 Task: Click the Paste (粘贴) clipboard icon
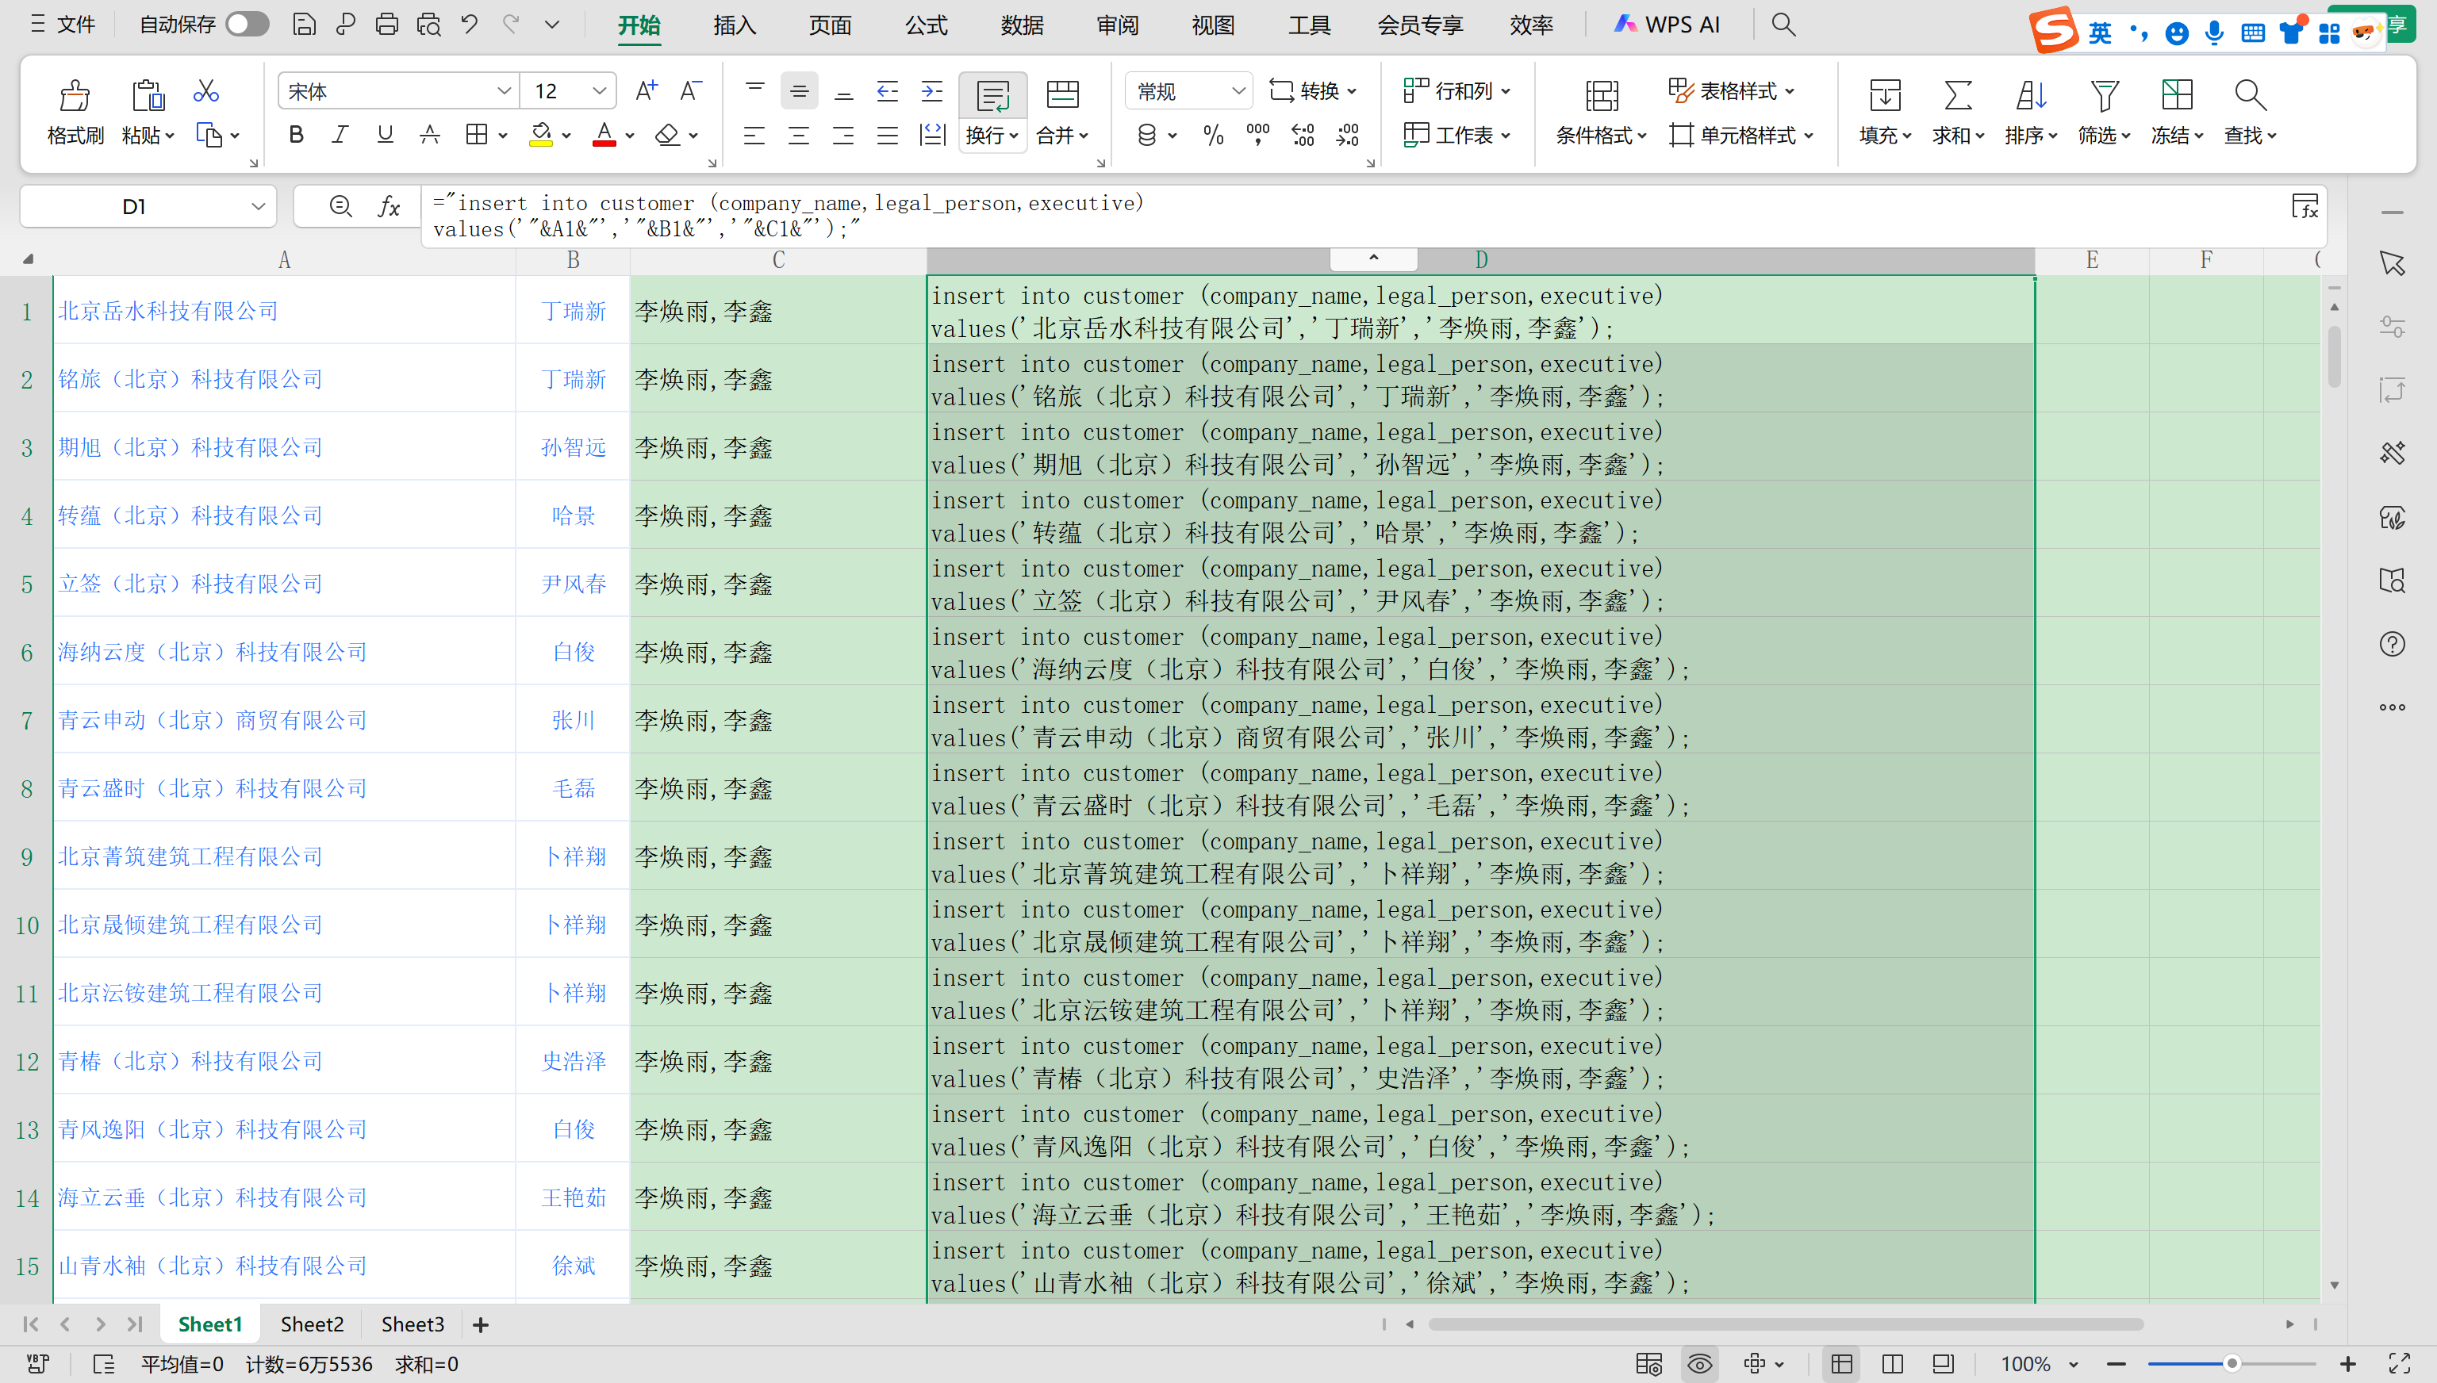click(x=148, y=96)
